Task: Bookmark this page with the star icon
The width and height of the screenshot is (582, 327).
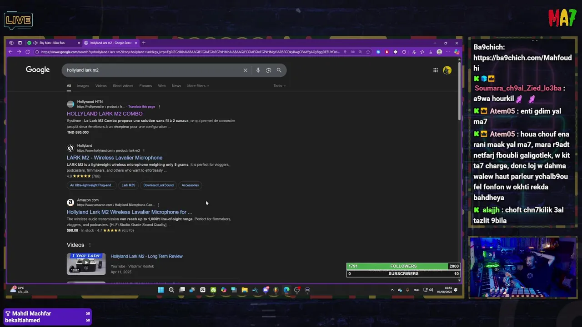Action: point(368,52)
